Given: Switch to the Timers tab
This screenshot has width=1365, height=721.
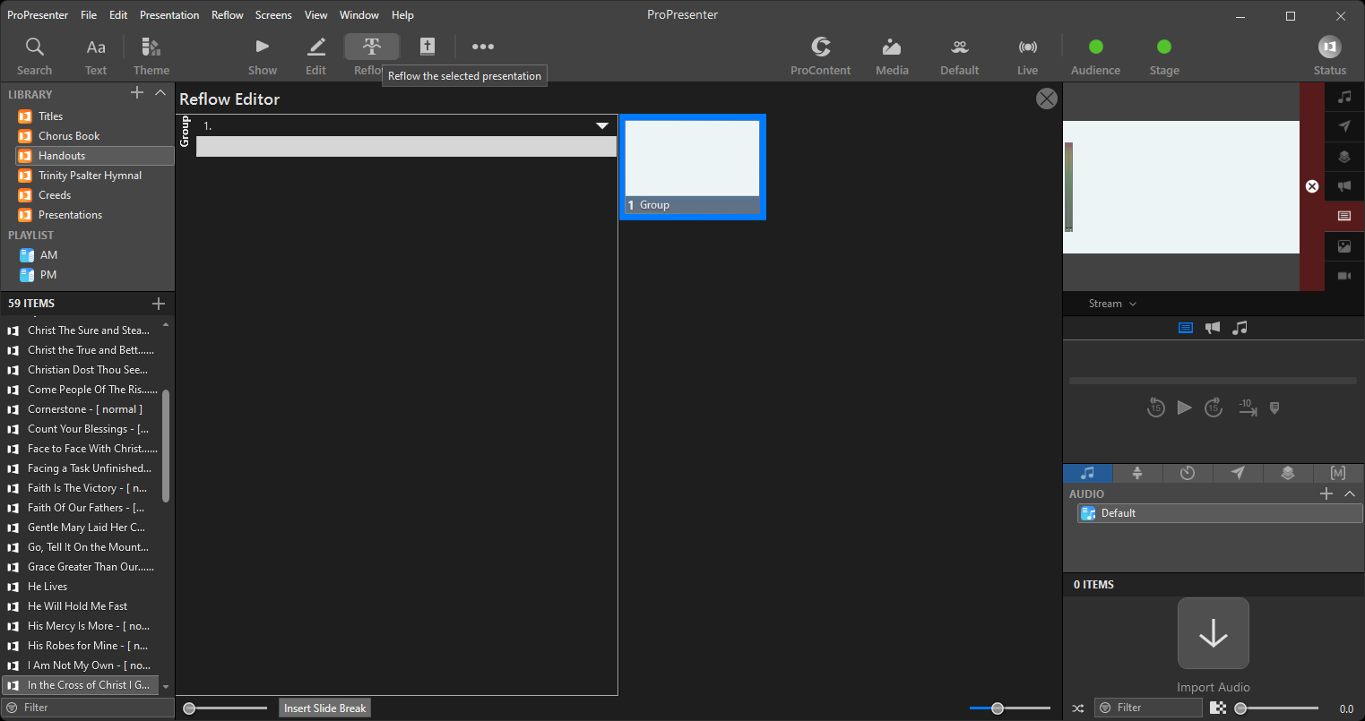Looking at the screenshot, I should point(1188,473).
